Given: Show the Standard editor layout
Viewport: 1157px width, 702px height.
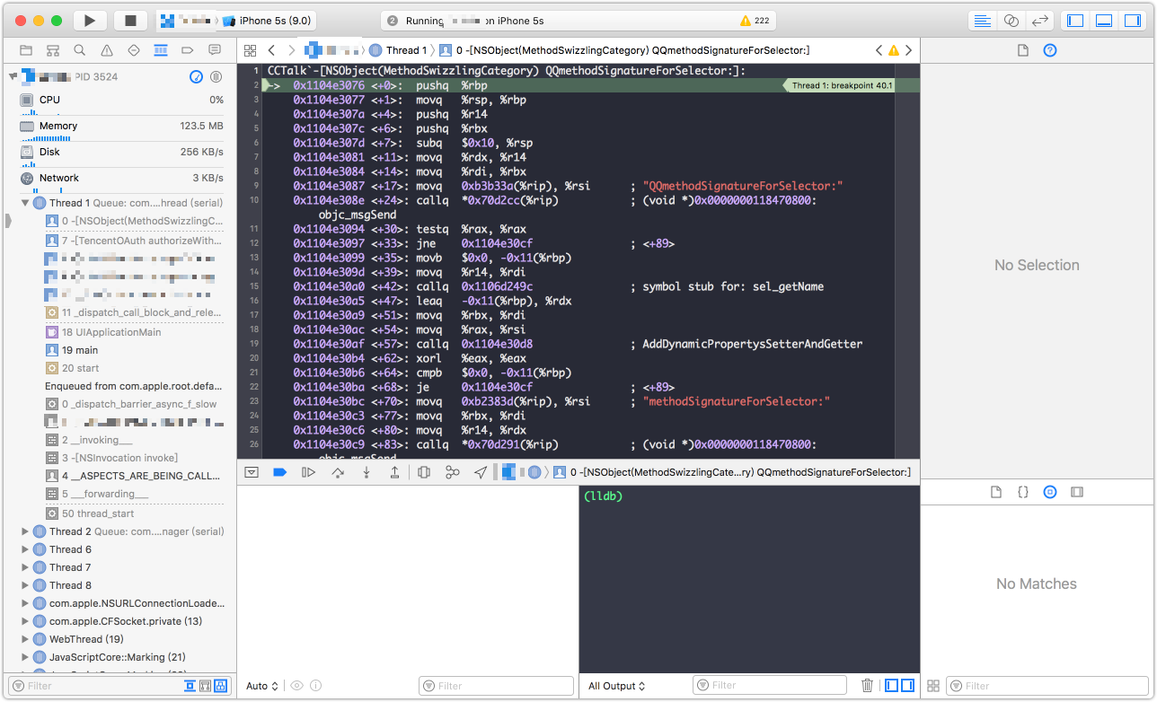Looking at the screenshot, I should 983,21.
